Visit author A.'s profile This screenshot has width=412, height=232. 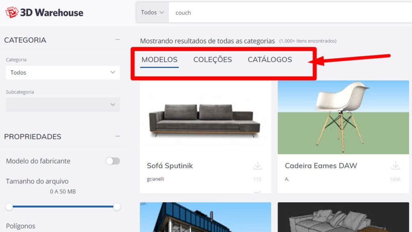[286, 179]
